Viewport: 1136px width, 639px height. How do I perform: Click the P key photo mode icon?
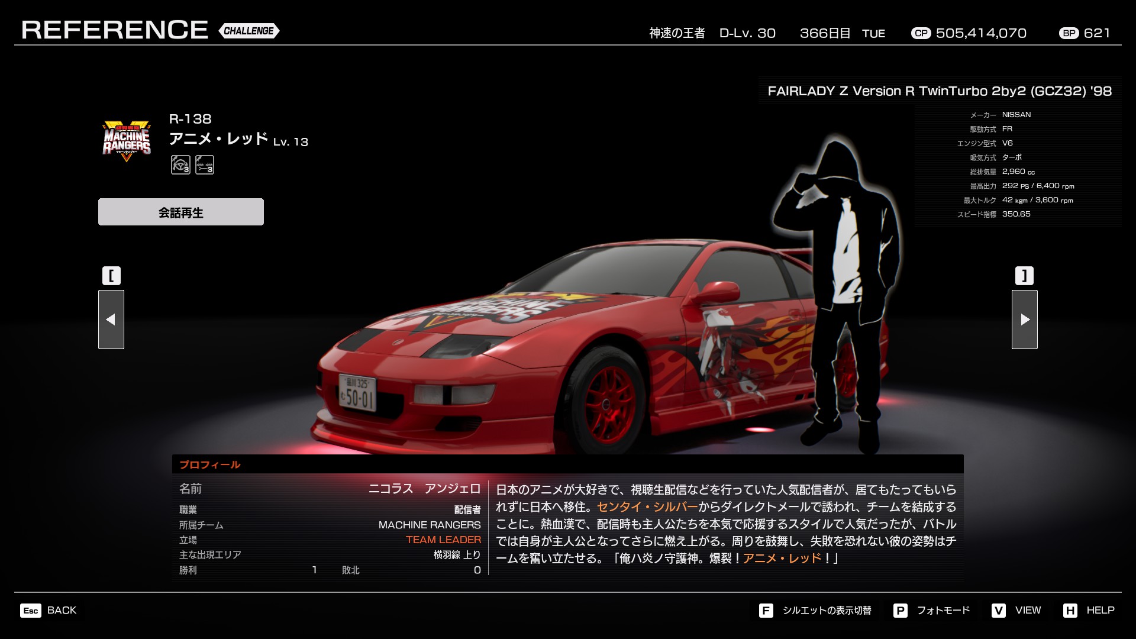[x=900, y=611]
